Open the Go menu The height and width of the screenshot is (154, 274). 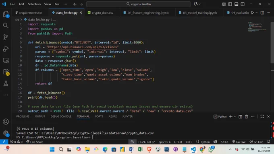[x=57, y=4]
